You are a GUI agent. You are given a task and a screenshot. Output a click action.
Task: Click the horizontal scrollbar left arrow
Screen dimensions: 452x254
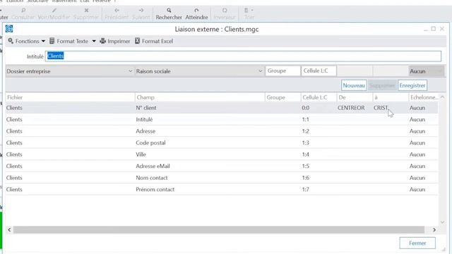tap(9, 229)
